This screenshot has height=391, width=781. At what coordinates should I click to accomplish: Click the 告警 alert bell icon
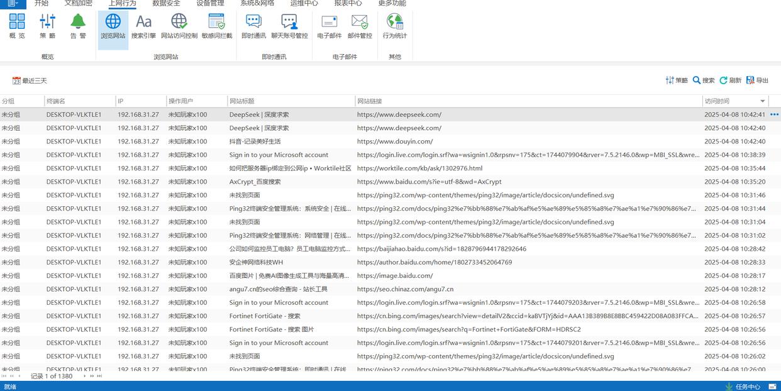[78, 26]
